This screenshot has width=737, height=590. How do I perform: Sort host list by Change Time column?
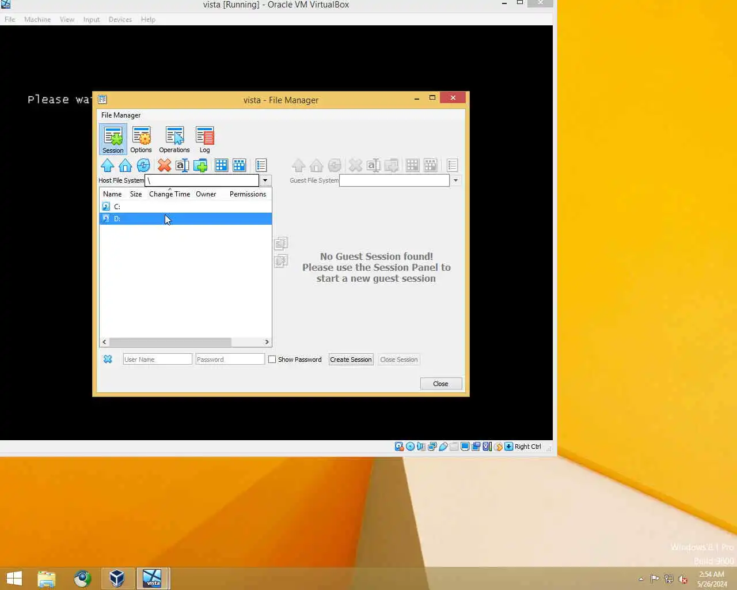[169, 194]
